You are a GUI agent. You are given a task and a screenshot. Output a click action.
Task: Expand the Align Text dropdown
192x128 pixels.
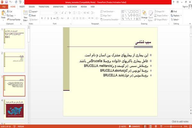coord(106,16)
